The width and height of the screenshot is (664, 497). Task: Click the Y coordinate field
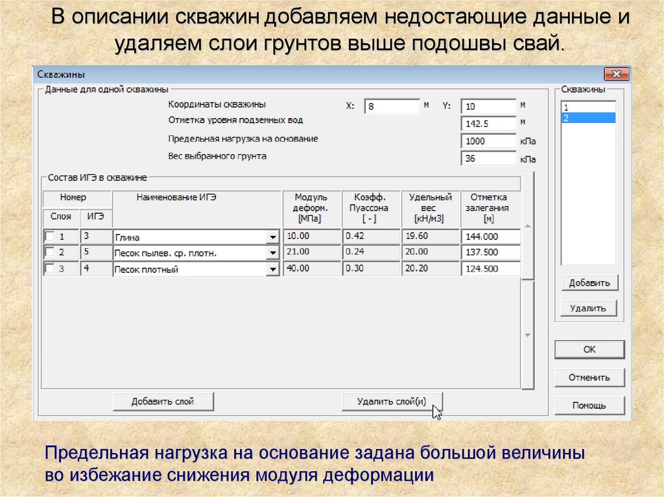pyautogui.click(x=488, y=106)
